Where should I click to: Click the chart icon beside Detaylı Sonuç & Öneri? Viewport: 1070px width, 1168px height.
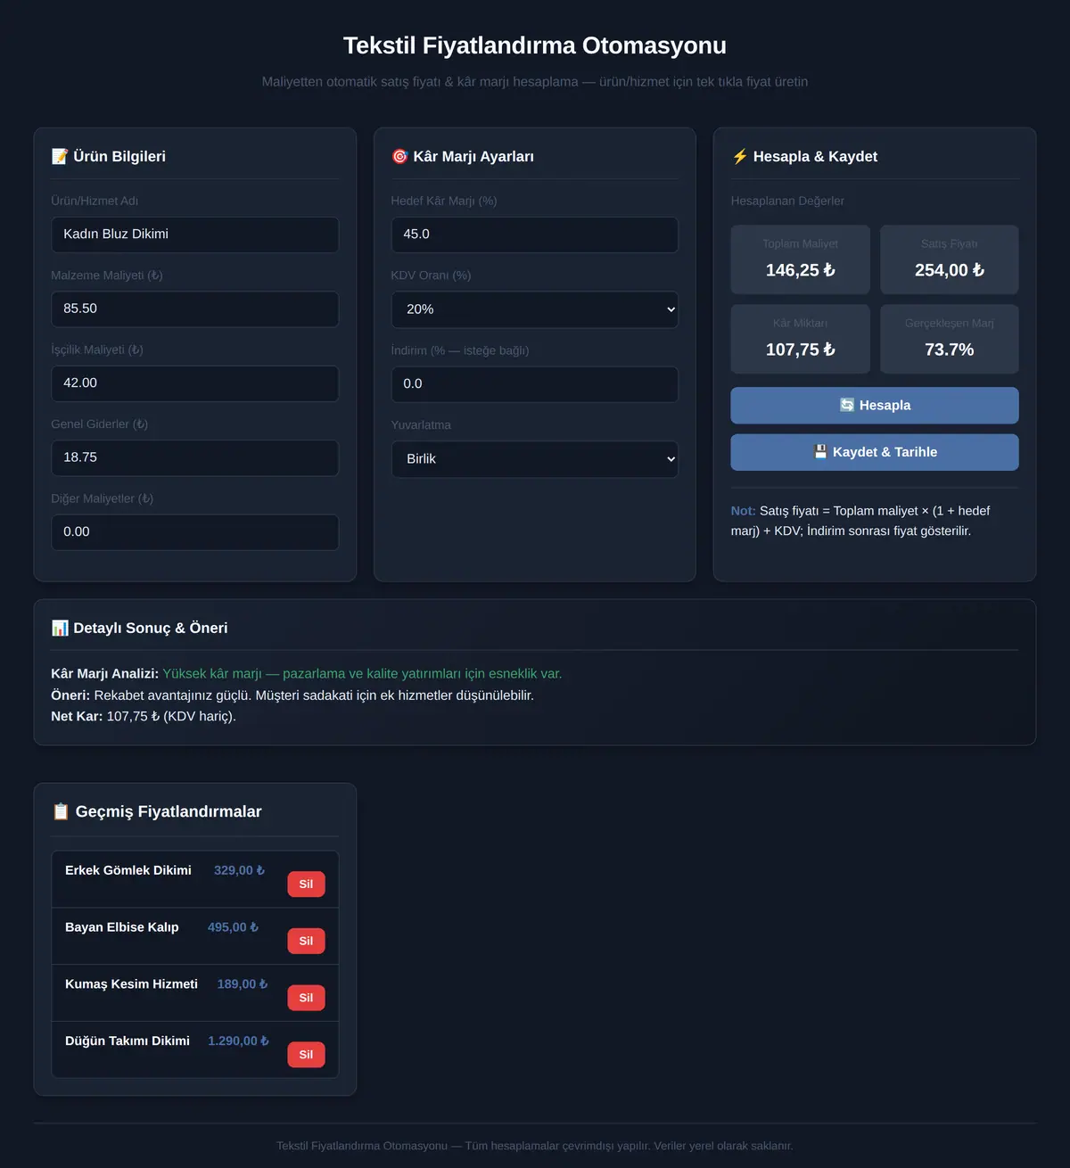pyautogui.click(x=60, y=629)
